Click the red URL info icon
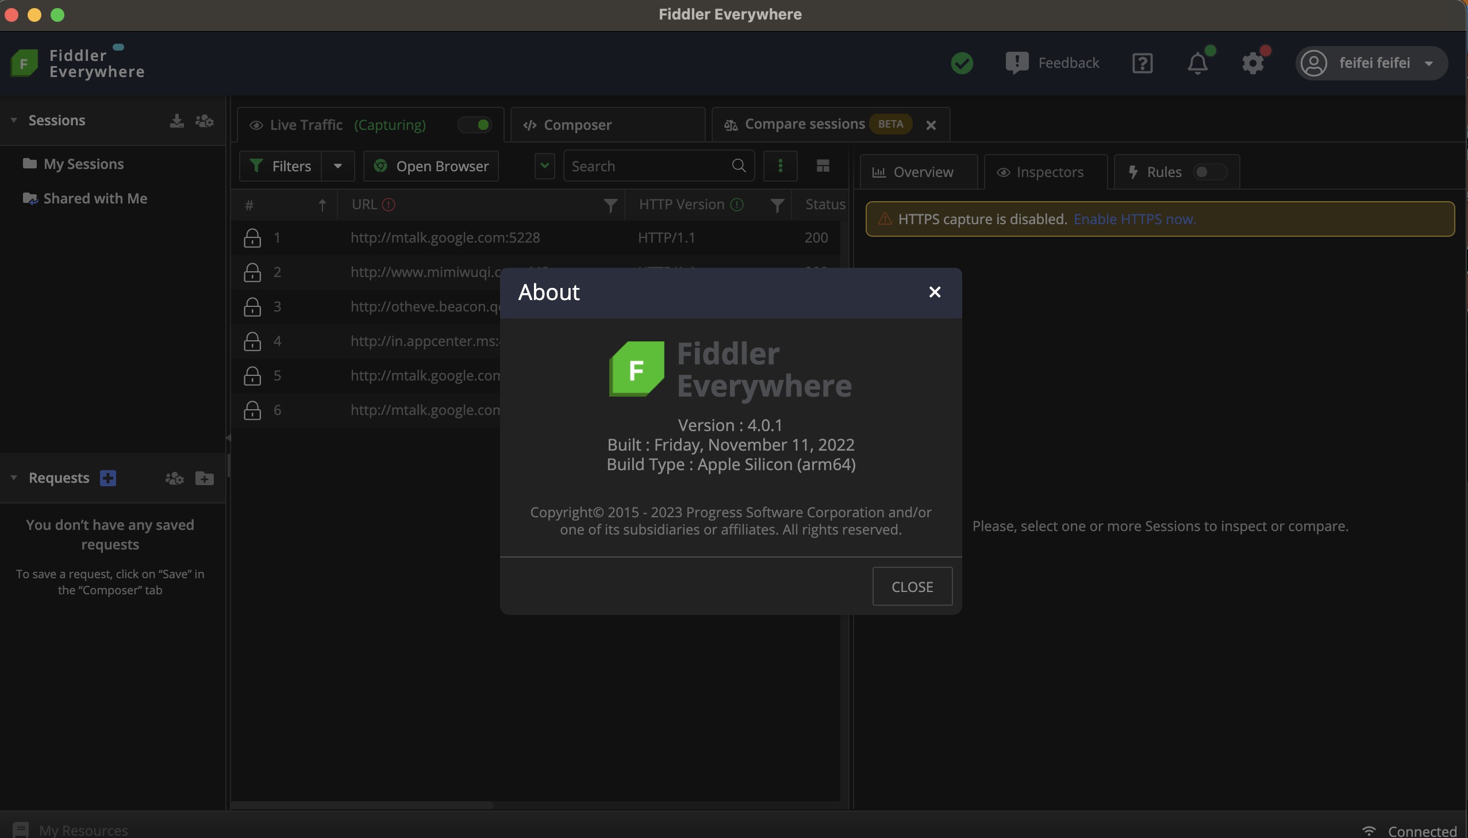 [389, 204]
